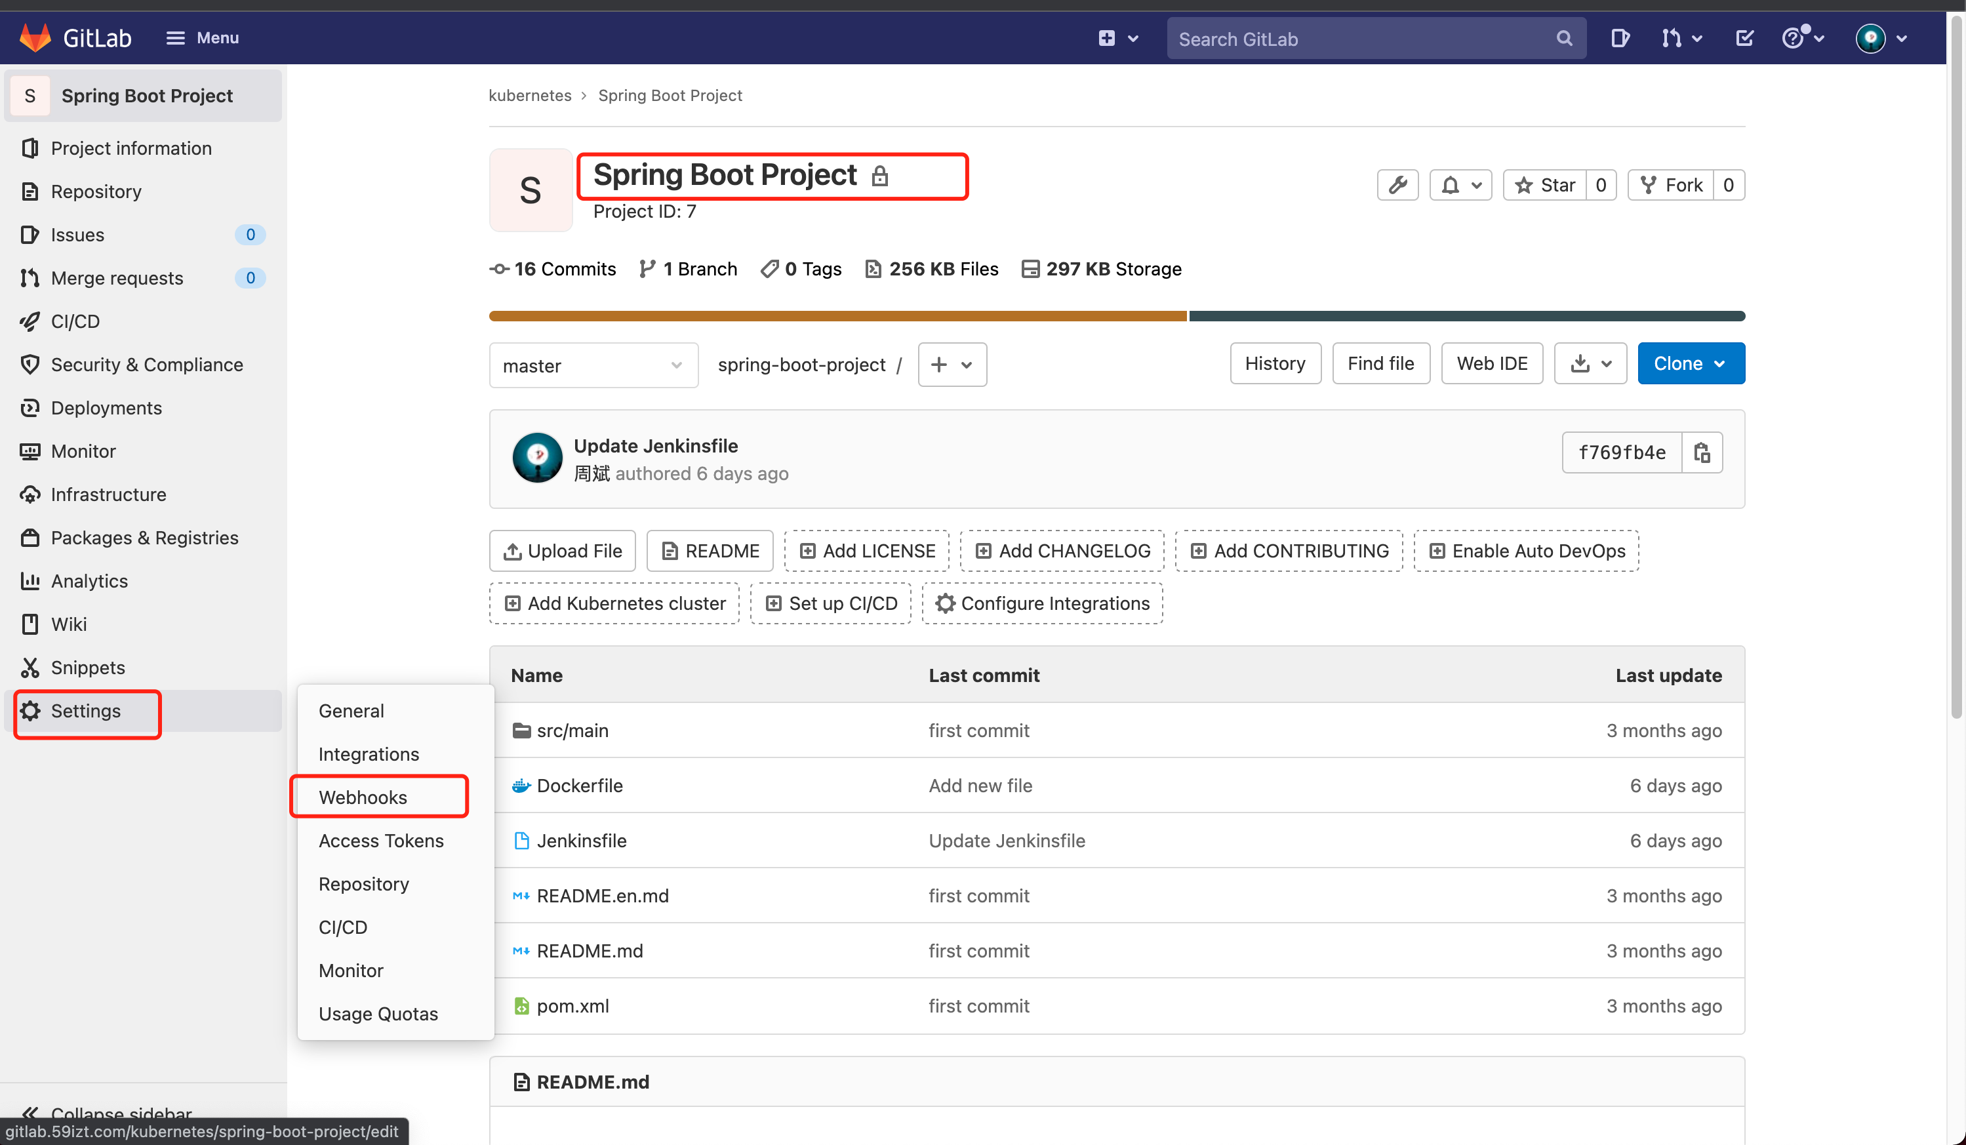1966x1145 pixels.
Task: Copy commit SHA f769fb4e
Action: pyautogui.click(x=1702, y=452)
